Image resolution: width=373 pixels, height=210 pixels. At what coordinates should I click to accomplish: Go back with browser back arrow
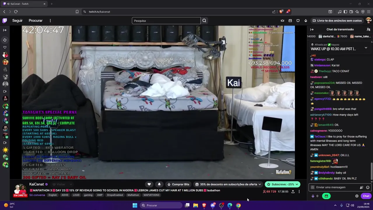4,12
